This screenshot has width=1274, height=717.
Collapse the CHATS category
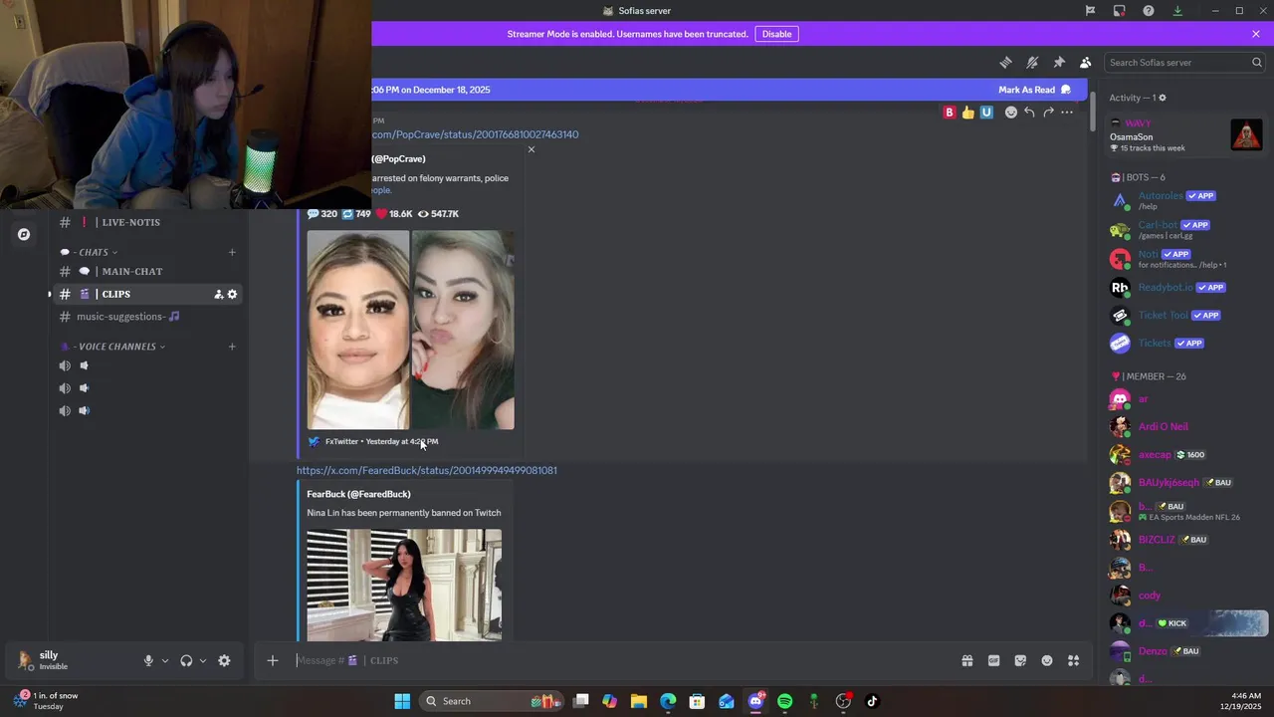coord(97,252)
